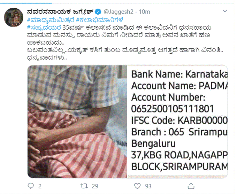Click the like count 93
Viewport: 237px width, 195px height.
pyautogui.click(x=148, y=186)
